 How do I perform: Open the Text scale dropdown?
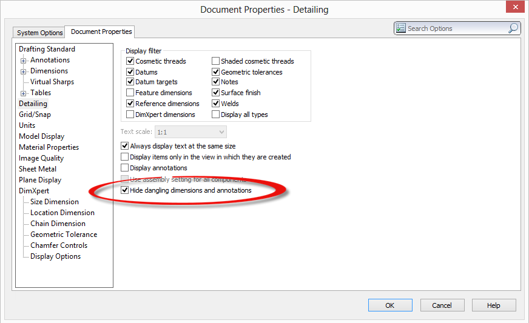tap(190, 132)
